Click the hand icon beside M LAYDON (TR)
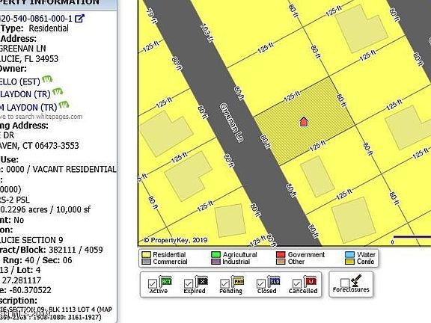 click(x=64, y=105)
